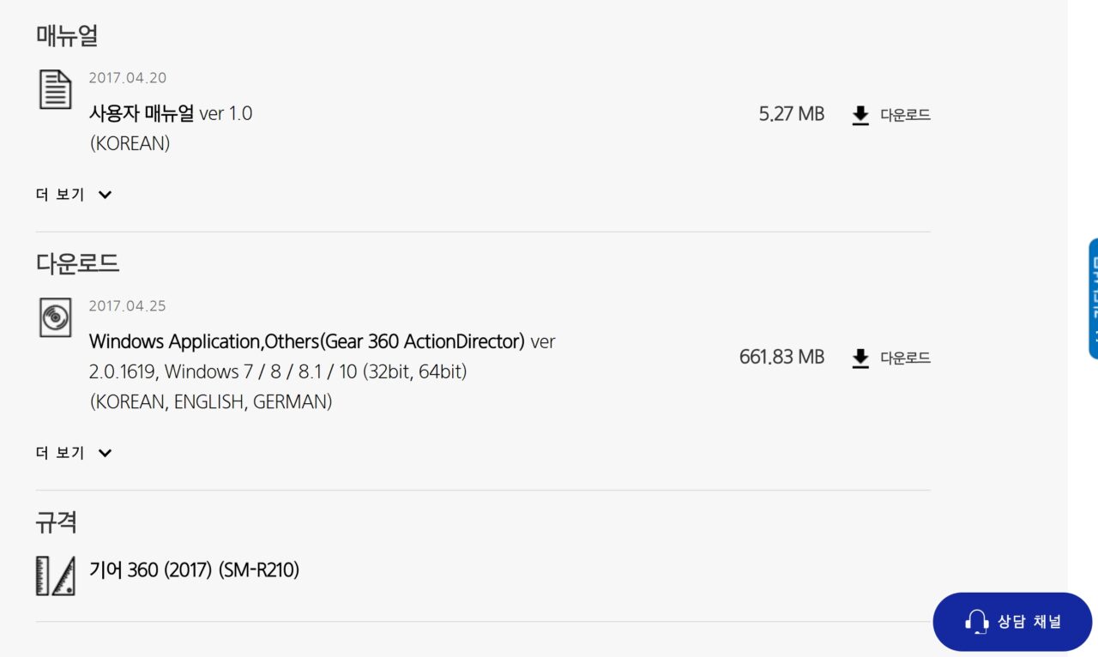Click the 661.83 MB file size text

click(x=781, y=357)
